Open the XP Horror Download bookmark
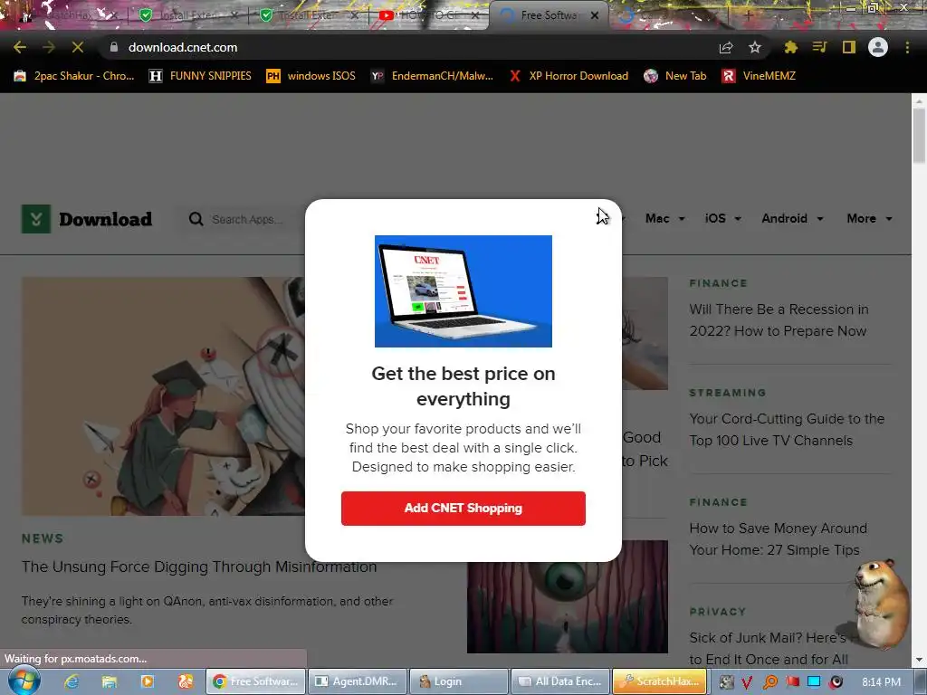This screenshot has width=927, height=695. pyautogui.click(x=569, y=76)
